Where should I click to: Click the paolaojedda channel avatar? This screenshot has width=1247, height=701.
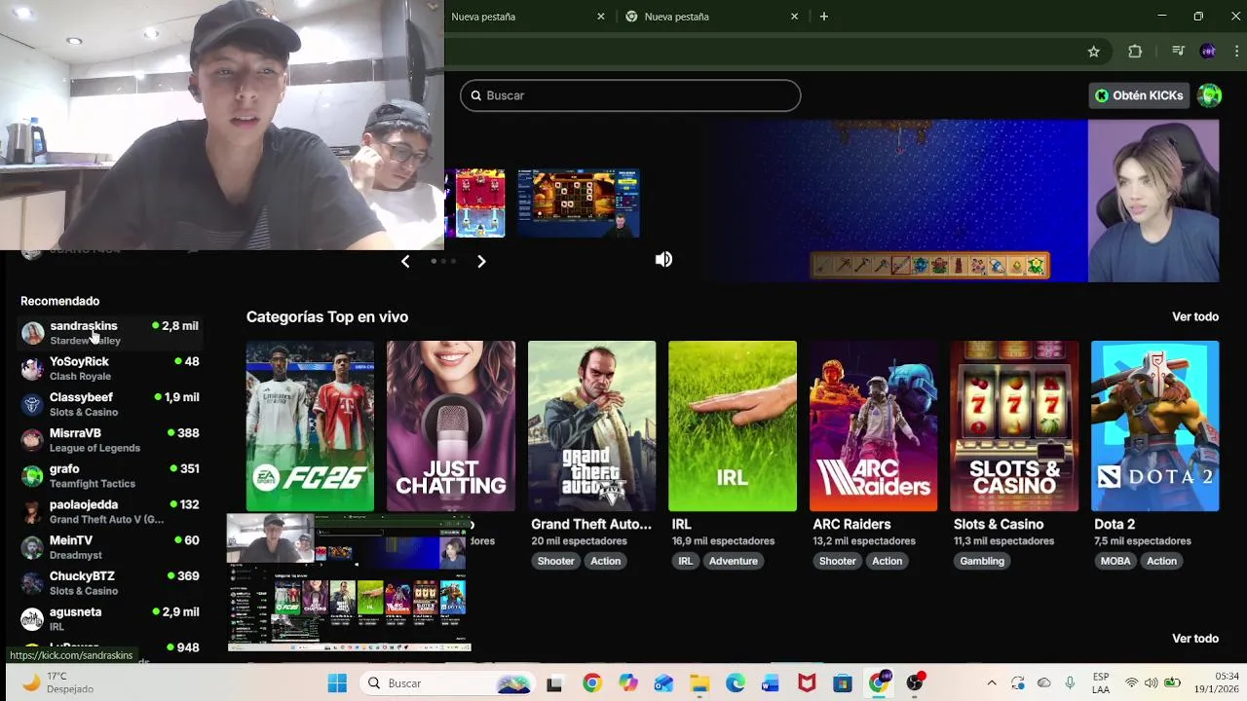[32, 512]
